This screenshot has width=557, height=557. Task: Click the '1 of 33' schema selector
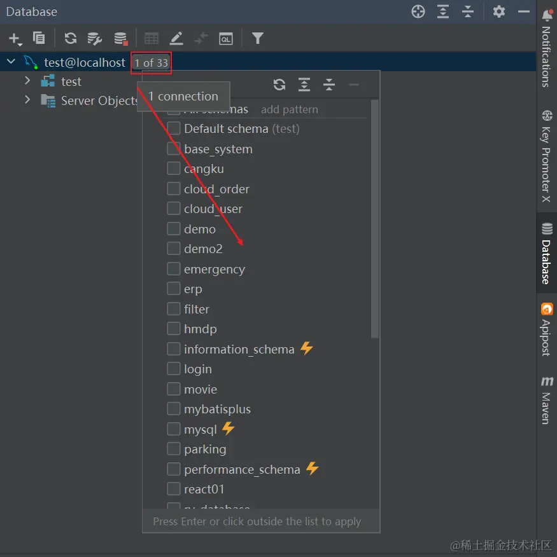[x=151, y=63]
